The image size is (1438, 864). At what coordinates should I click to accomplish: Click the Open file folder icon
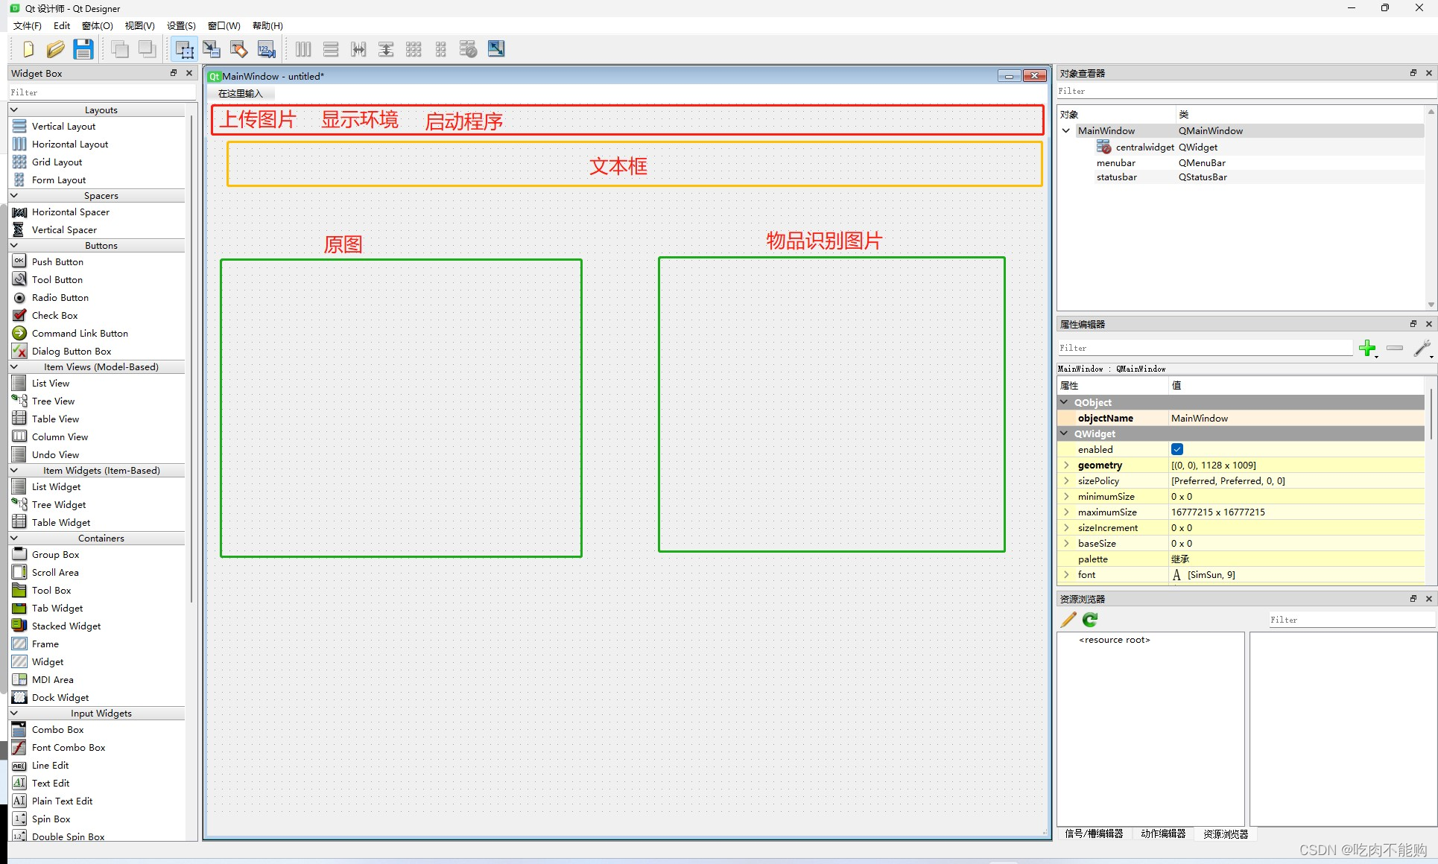(x=55, y=49)
